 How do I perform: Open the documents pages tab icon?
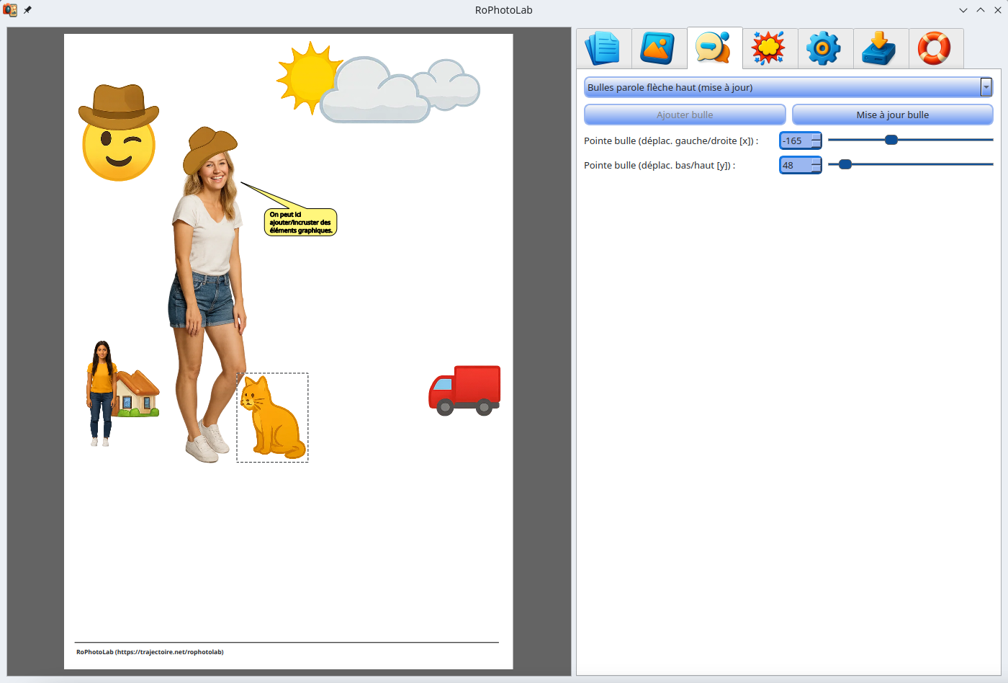[x=603, y=48]
